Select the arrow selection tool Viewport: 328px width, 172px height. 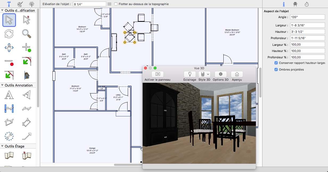pos(9,20)
